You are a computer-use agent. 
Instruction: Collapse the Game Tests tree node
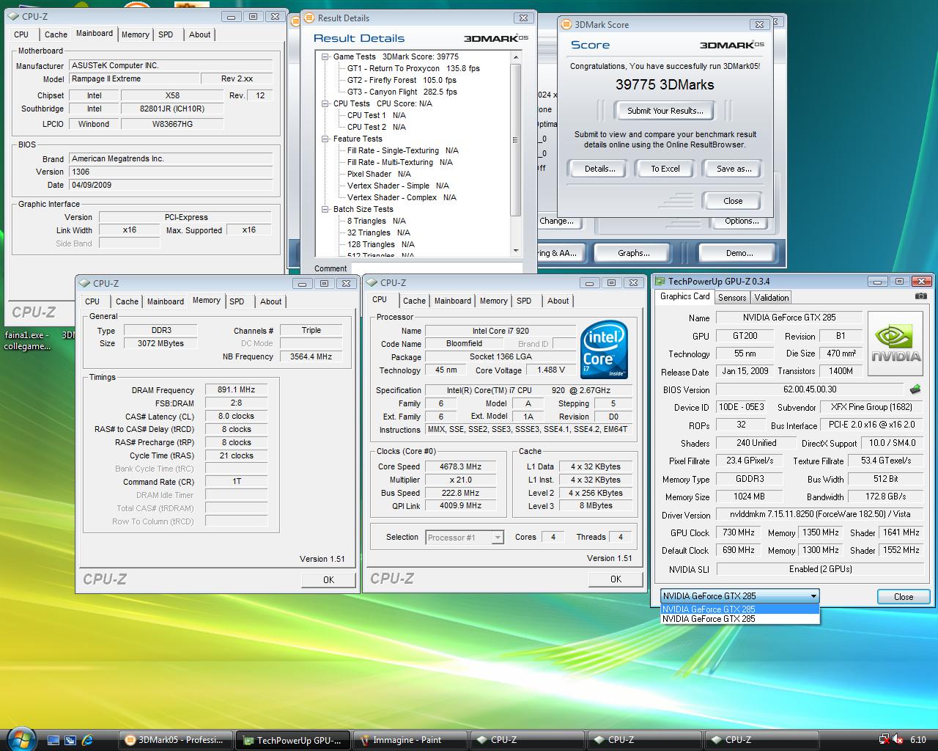325,56
